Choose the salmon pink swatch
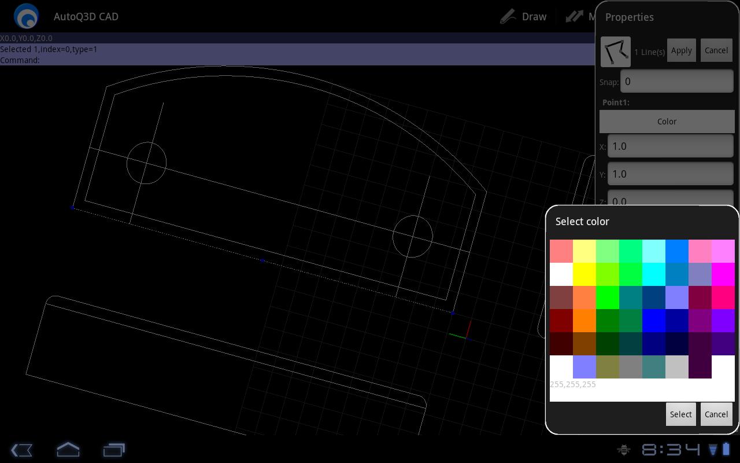This screenshot has width=740, height=463. (561, 251)
